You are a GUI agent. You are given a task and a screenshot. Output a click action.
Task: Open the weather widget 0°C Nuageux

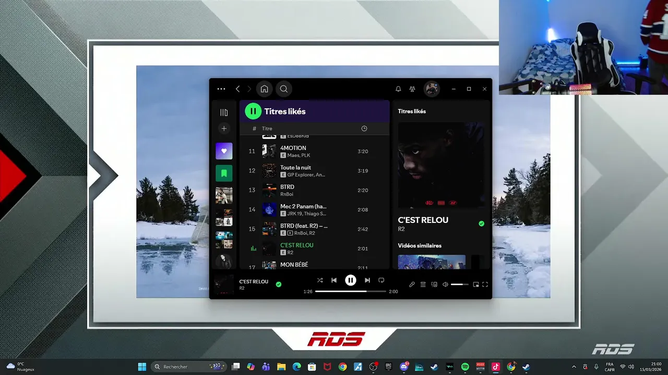pyautogui.click(x=21, y=367)
